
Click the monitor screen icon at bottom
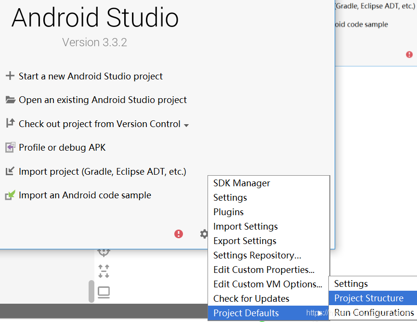click(104, 293)
